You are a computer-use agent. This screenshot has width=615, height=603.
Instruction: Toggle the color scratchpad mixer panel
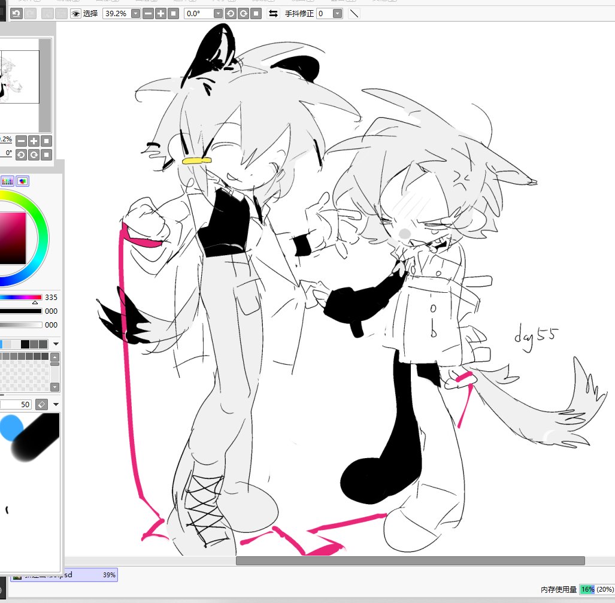click(23, 181)
